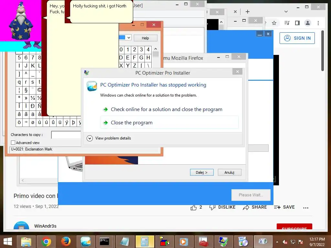The width and height of the screenshot is (331, 248).
Task: Close the current Chrome tab
Action: pos(235,12)
